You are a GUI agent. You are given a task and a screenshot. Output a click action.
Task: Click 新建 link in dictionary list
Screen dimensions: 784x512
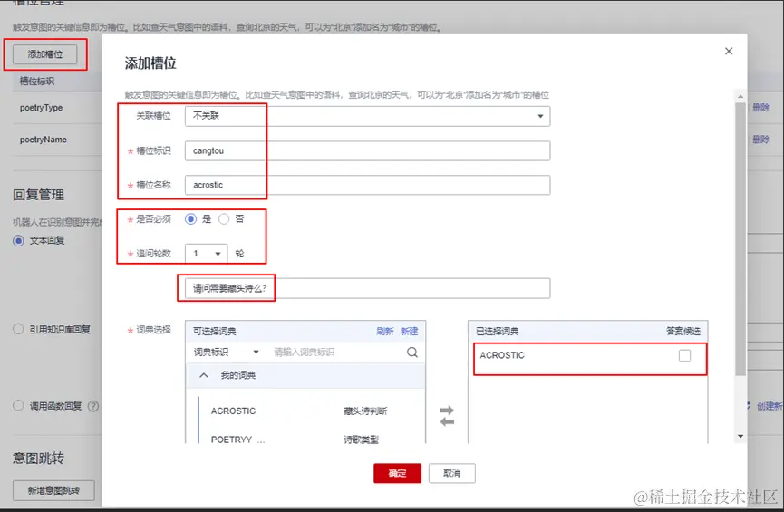click(409, 331)
